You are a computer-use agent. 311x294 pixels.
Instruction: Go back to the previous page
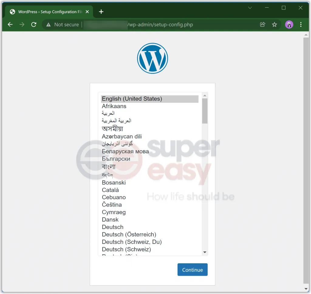pos(10,25)
